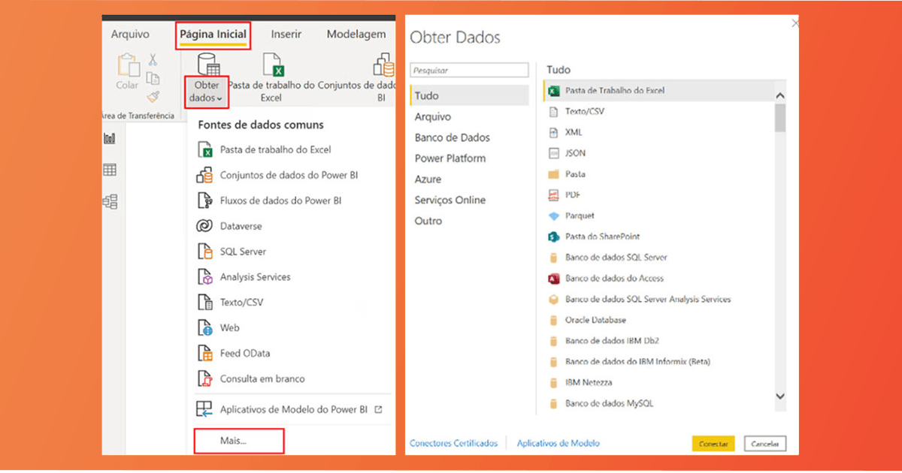
Task: Click the Conectar button
Action: tap(713, 444)
